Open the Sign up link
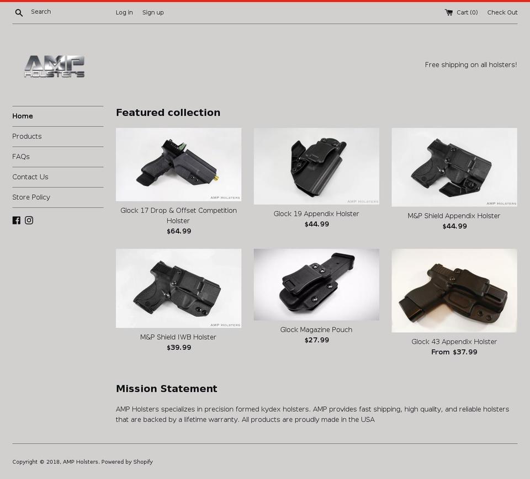530x479 pixels. [x=153, y=13]
